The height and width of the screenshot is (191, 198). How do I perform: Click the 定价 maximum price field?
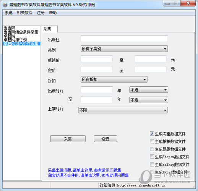click(x=151, y=69)
